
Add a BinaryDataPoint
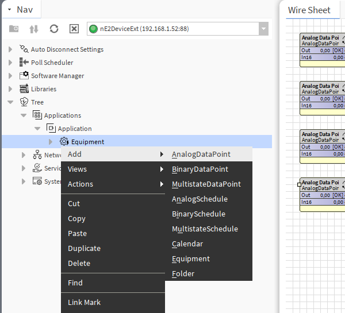(209, 169)
